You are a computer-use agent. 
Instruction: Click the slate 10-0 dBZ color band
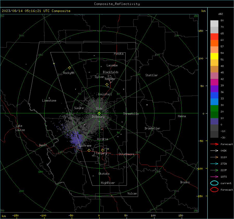214,121
